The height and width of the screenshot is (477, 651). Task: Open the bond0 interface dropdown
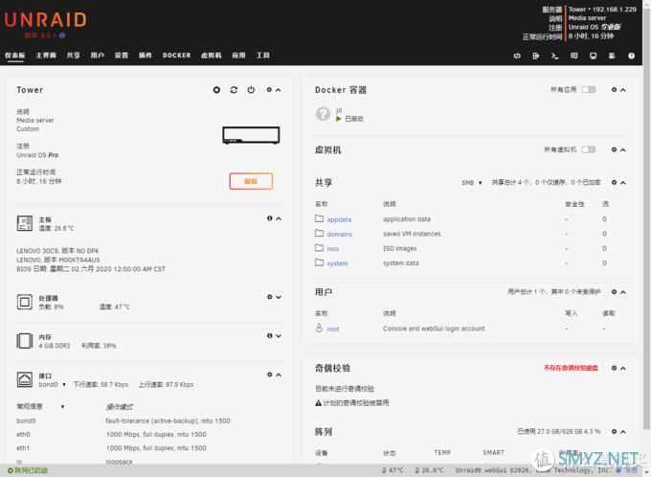(53, 385)
